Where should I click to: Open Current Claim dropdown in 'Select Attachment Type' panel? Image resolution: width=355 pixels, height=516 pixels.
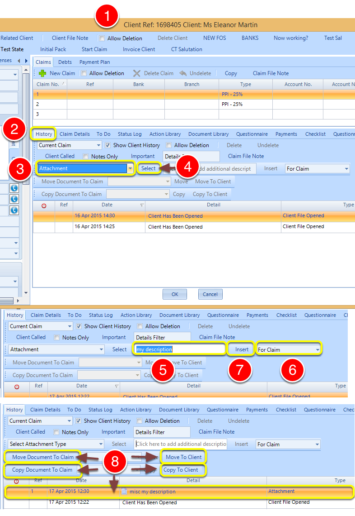[x=69, y=421]
